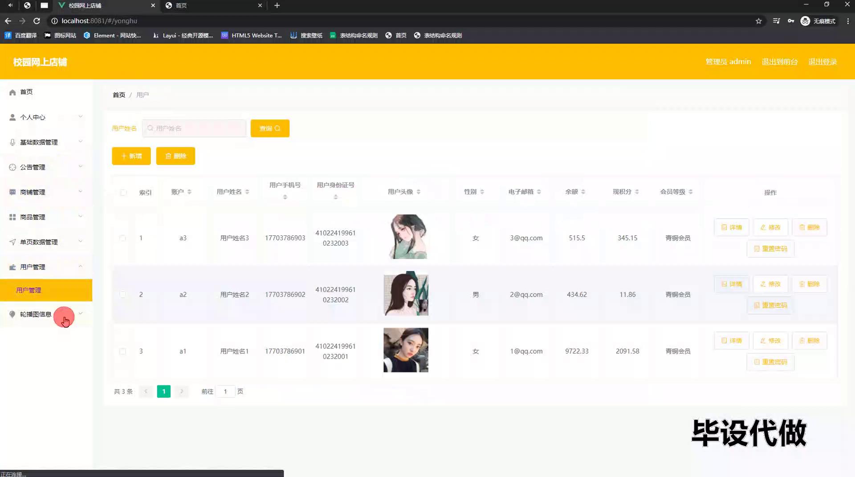Tick the checkbox for user a3 row

point(122,238)
